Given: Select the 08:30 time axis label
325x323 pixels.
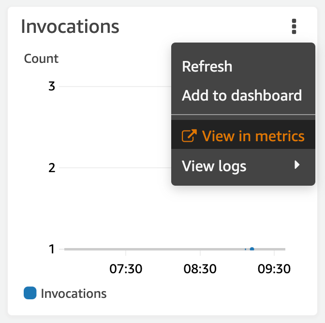Looking at the screenshot, I should coord(200,269).
